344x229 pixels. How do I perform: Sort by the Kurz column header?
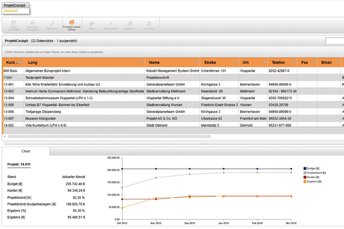tap(10, 62)
